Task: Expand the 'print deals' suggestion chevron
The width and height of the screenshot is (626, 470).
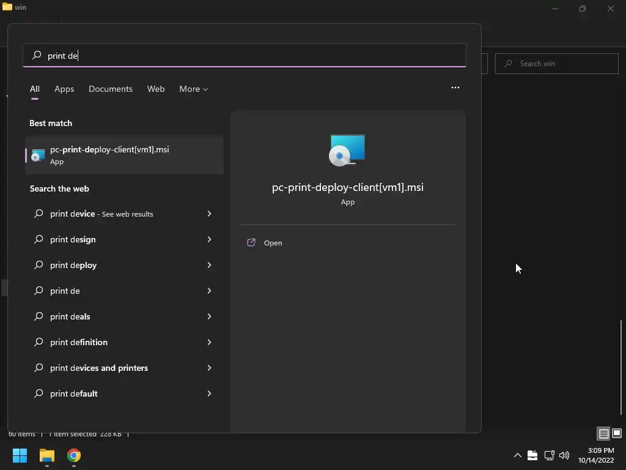Action: click(x=209, y=316)
